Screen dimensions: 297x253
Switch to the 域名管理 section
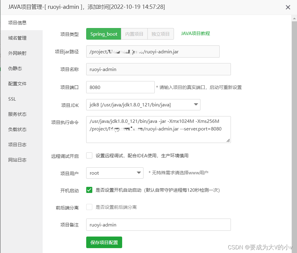17,38
